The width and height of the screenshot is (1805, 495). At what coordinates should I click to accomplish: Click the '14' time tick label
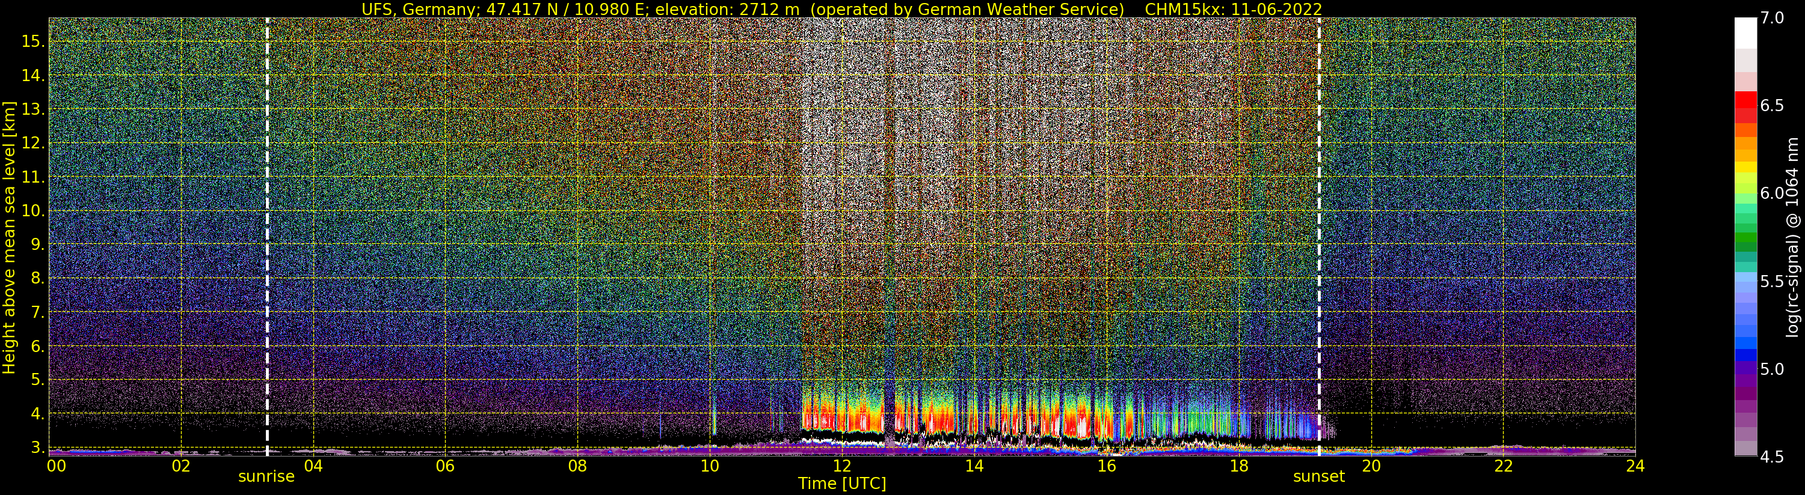click(x=974, y=466)
